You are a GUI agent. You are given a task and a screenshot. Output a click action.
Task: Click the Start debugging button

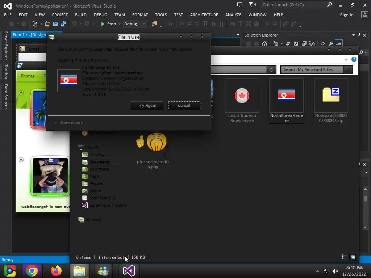[109, 24]
